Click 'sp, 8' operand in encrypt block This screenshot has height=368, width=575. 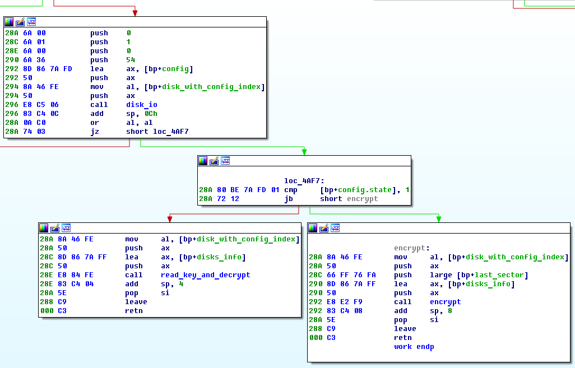[441, 311]
